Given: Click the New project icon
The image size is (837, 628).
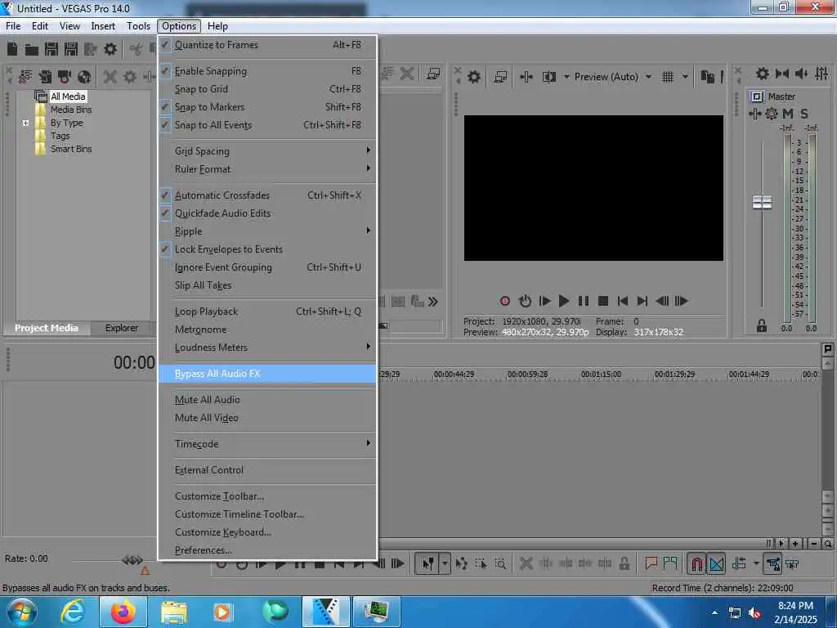Looking at the screenshot, I should tap(11, 50).
